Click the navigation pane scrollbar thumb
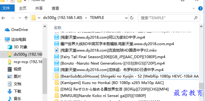Image resolution: width=205 pixels, height=101 pixels. (45, 76)
